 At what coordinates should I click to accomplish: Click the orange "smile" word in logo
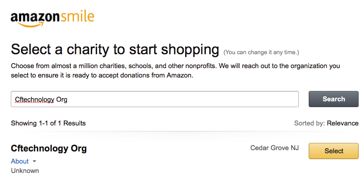point(77,17)
